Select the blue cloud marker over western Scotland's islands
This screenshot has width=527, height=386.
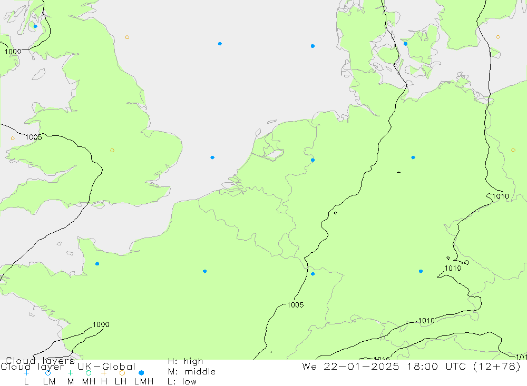[x=35, y=26]
